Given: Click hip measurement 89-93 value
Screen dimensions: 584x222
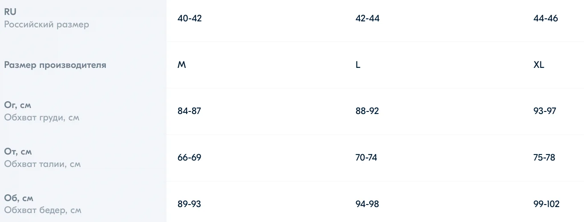Looking at the screenshot, I should (189, 204).
